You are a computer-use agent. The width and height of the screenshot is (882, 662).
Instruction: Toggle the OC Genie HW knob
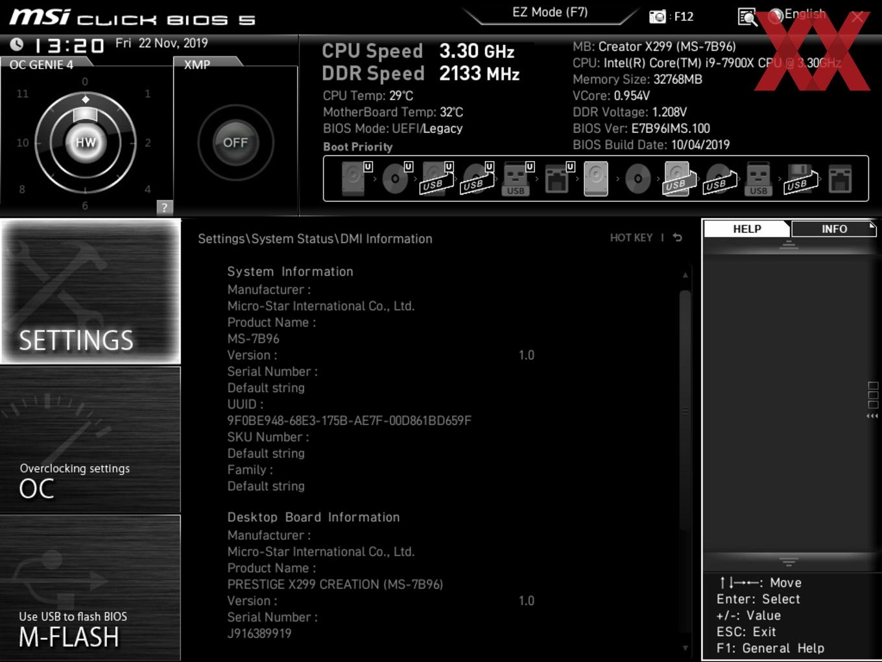coord(86,143)
